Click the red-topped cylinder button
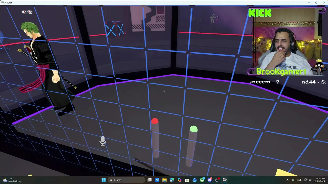Screen dimensions: 328x184 155,138
